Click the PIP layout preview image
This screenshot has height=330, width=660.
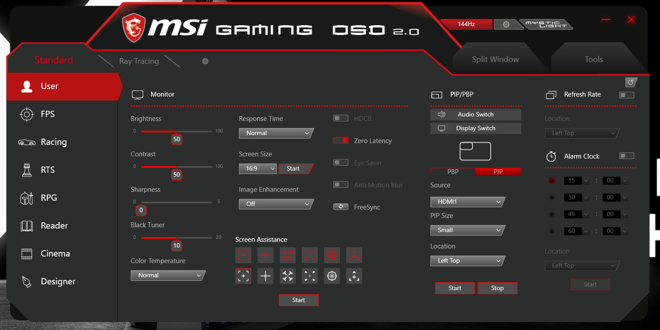coord(475,151)
